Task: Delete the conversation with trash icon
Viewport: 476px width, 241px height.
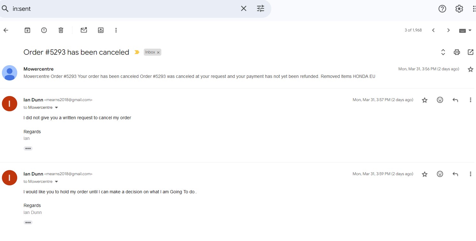Action: [61, 30]
